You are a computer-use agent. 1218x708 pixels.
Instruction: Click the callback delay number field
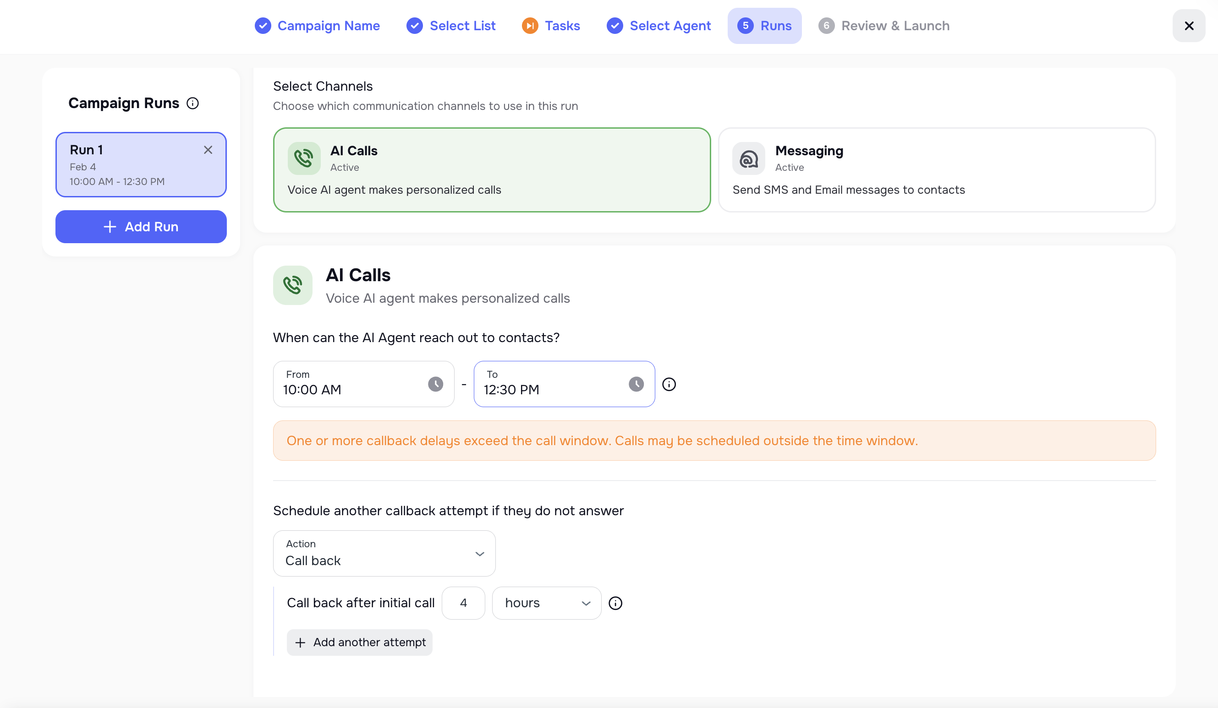463,603
